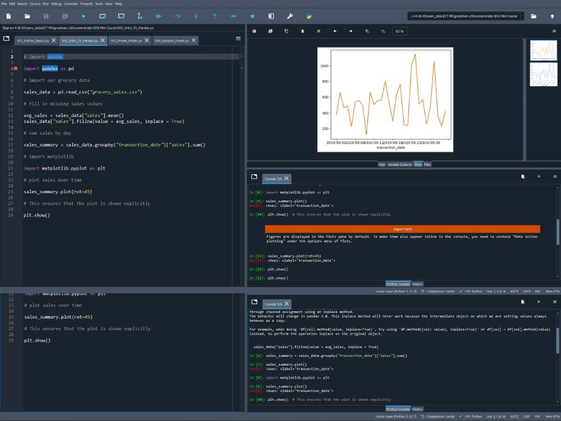
Task: Copy the plot to clipboard
Action: 286,31
